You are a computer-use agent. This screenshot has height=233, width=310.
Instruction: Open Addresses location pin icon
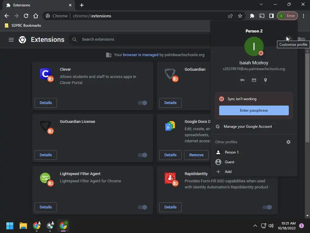point(265,80)
